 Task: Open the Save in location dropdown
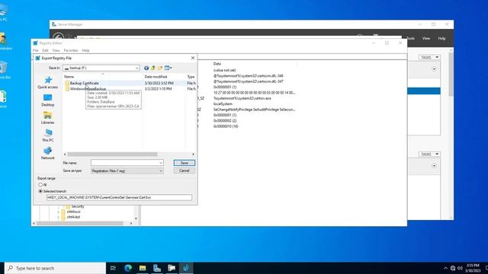[136, 68]
